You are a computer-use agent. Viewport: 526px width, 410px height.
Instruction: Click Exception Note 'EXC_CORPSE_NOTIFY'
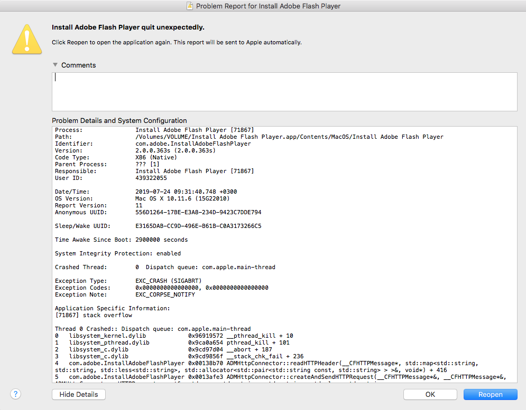click(165, 295)
